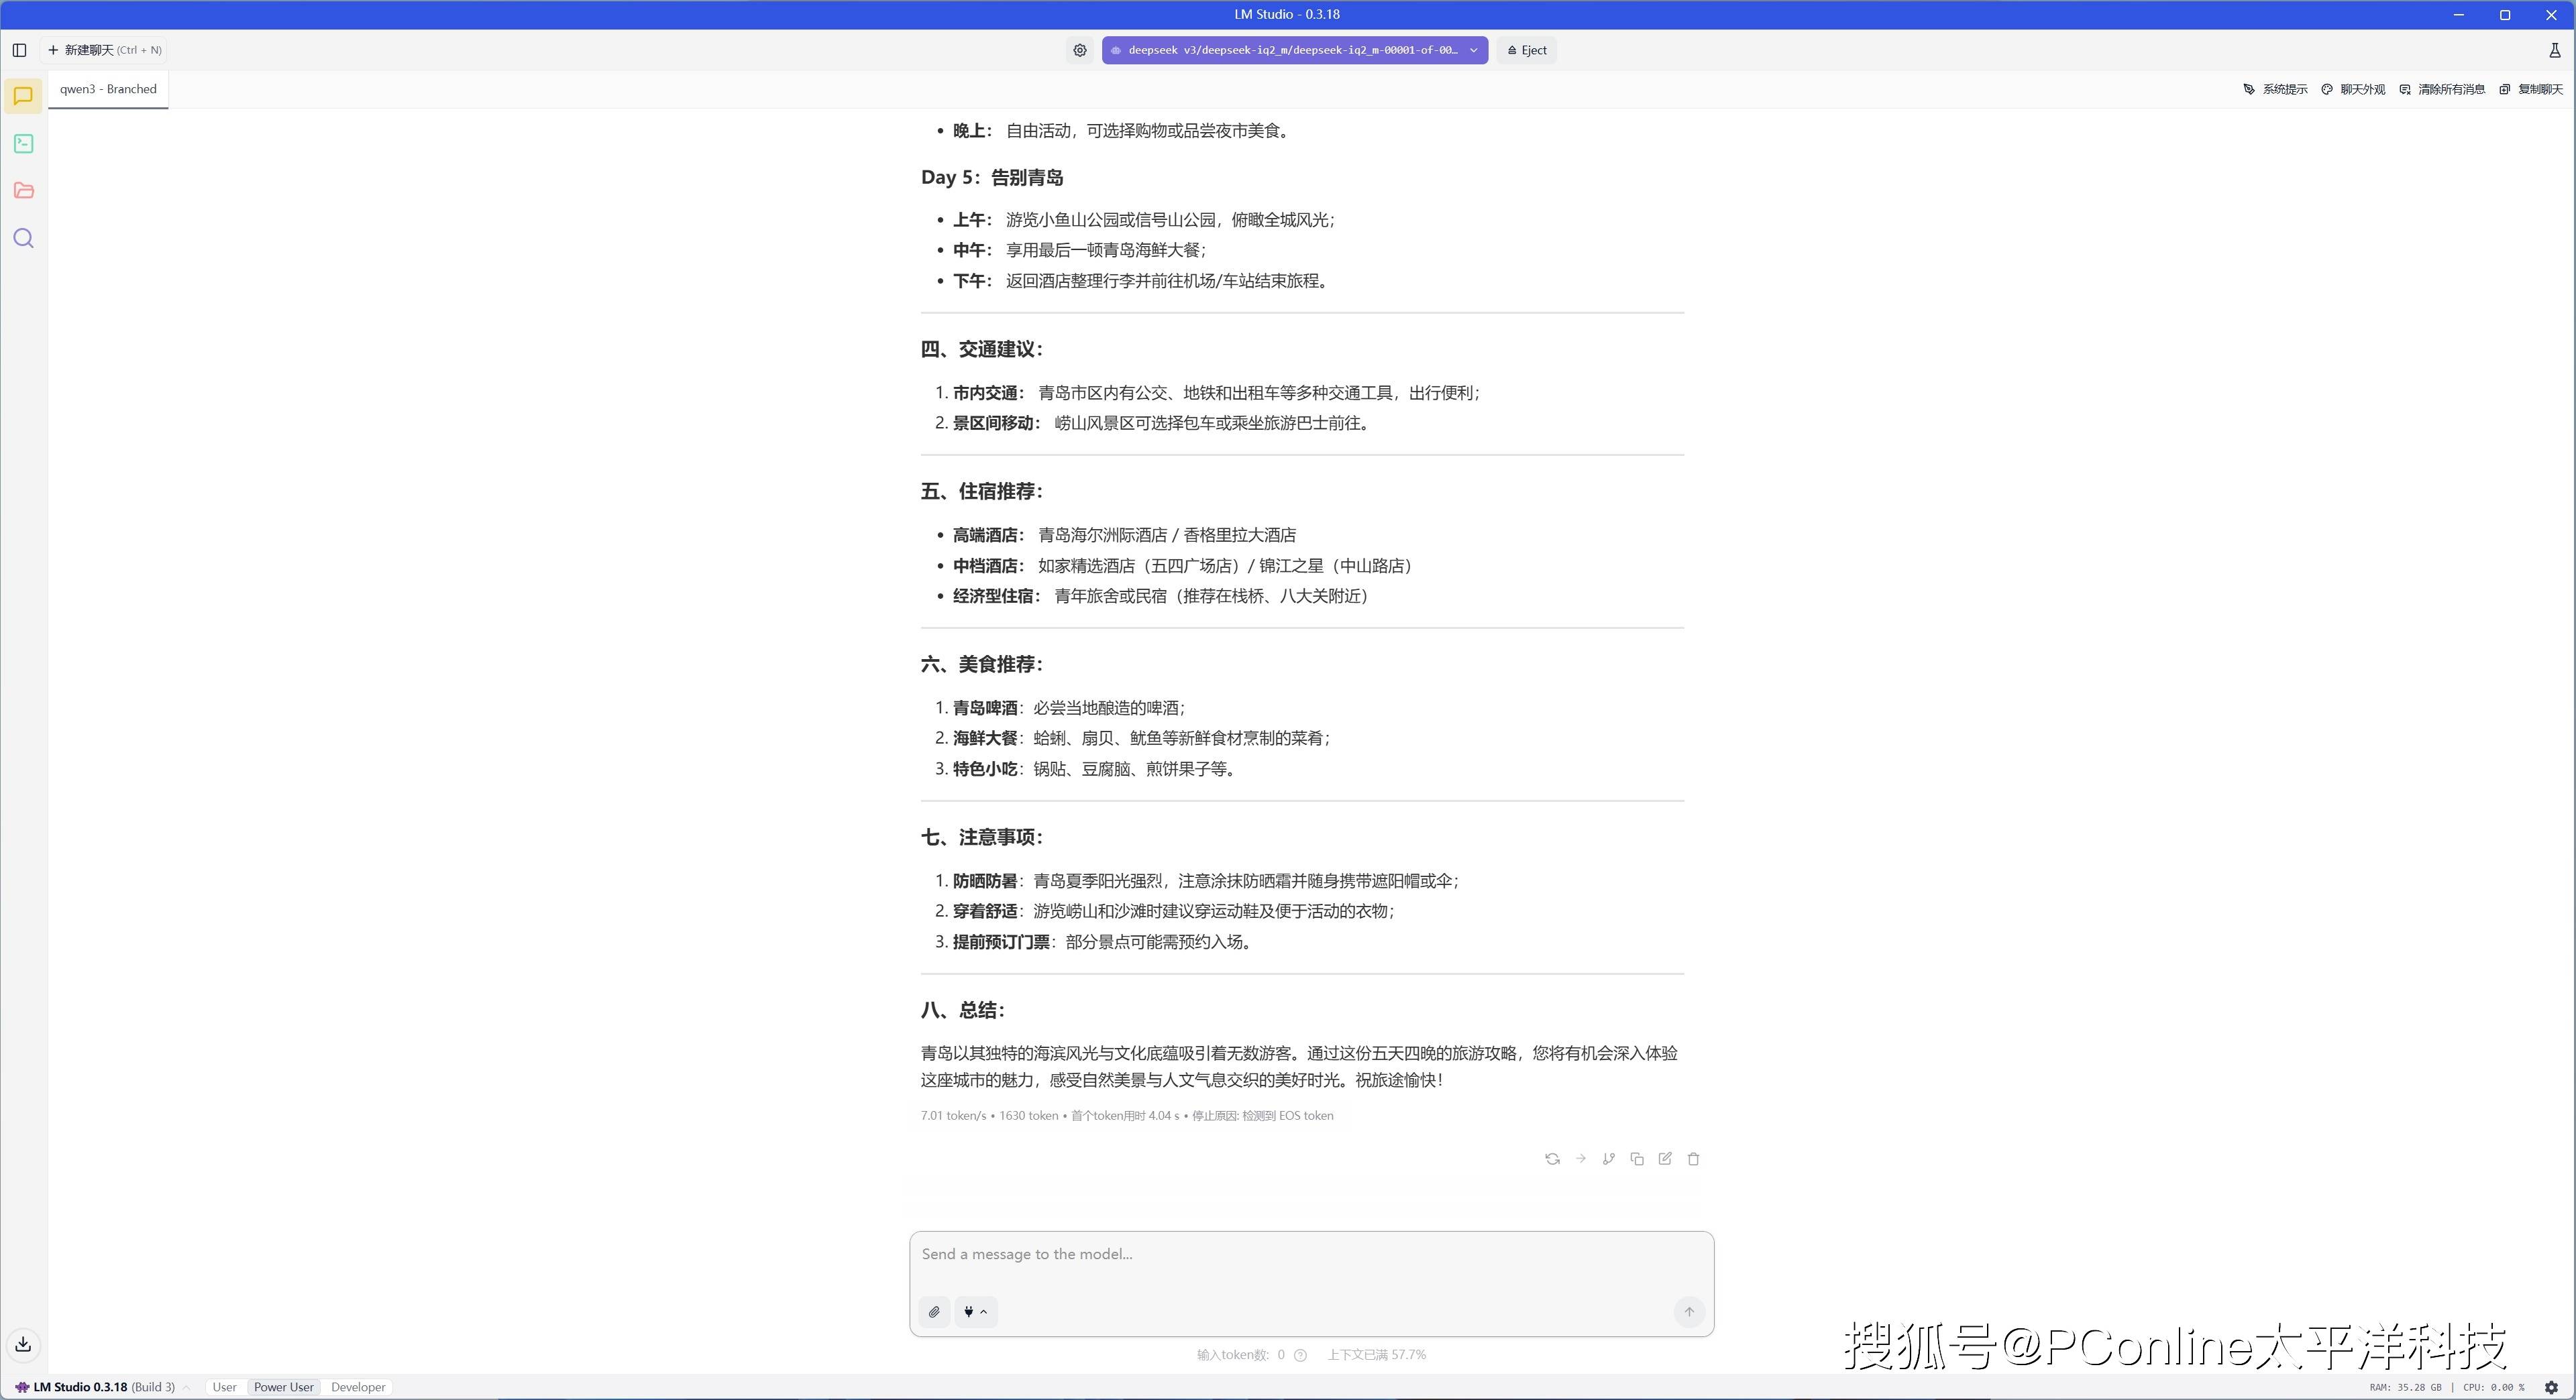This screenshot has height=1400, width=2576.
Task: Attach a file with paperclip icon
Action: tap(934, 1312)
